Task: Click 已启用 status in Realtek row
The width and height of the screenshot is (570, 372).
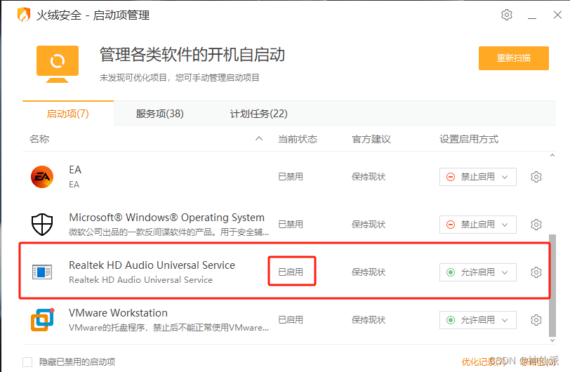Action: pos(291,272)
